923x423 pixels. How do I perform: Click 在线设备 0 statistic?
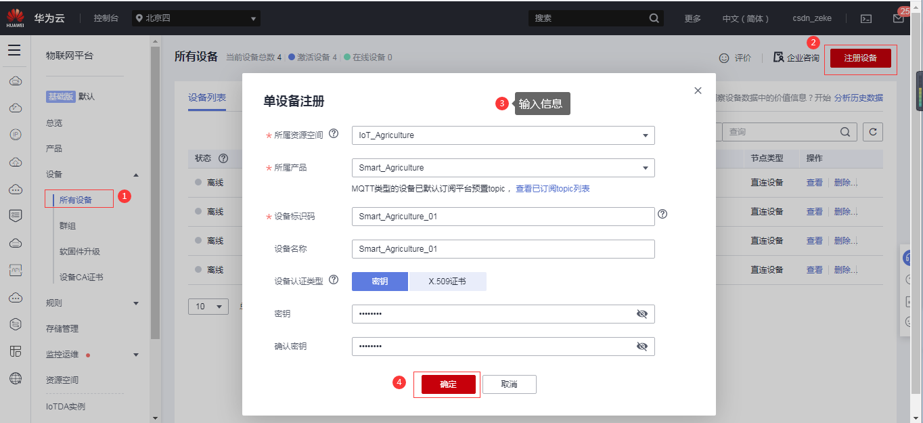[368, 58]
